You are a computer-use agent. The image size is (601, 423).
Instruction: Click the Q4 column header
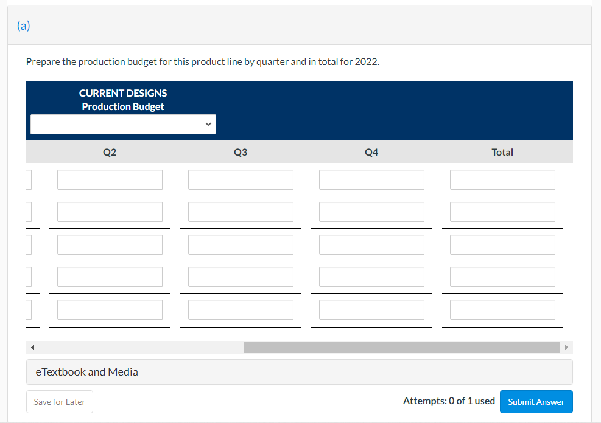pos(371,152)
